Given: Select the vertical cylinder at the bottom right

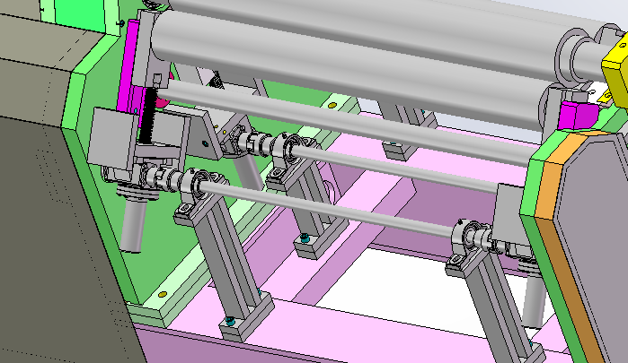Looking at the screenshot, I should tap(535, 300).
